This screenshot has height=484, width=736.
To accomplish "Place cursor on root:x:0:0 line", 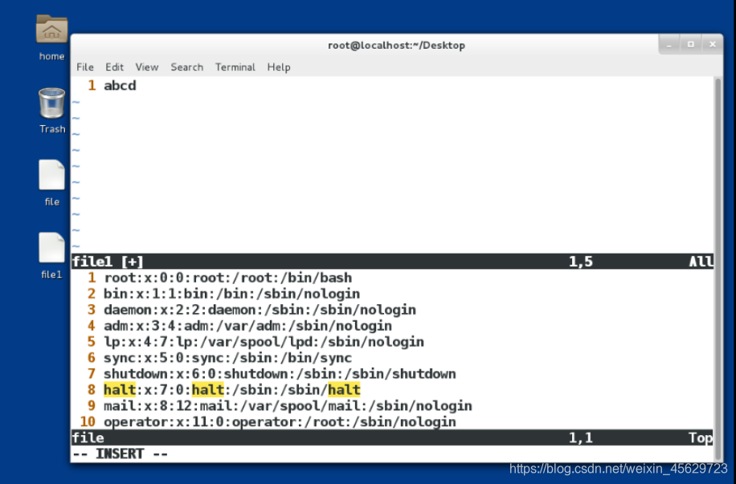I will tap(227, 278).
